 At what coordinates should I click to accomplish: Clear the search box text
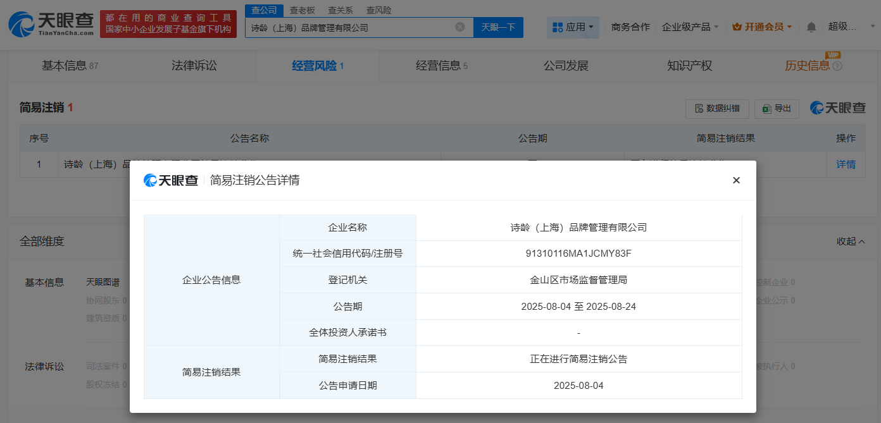click(460, 27)
